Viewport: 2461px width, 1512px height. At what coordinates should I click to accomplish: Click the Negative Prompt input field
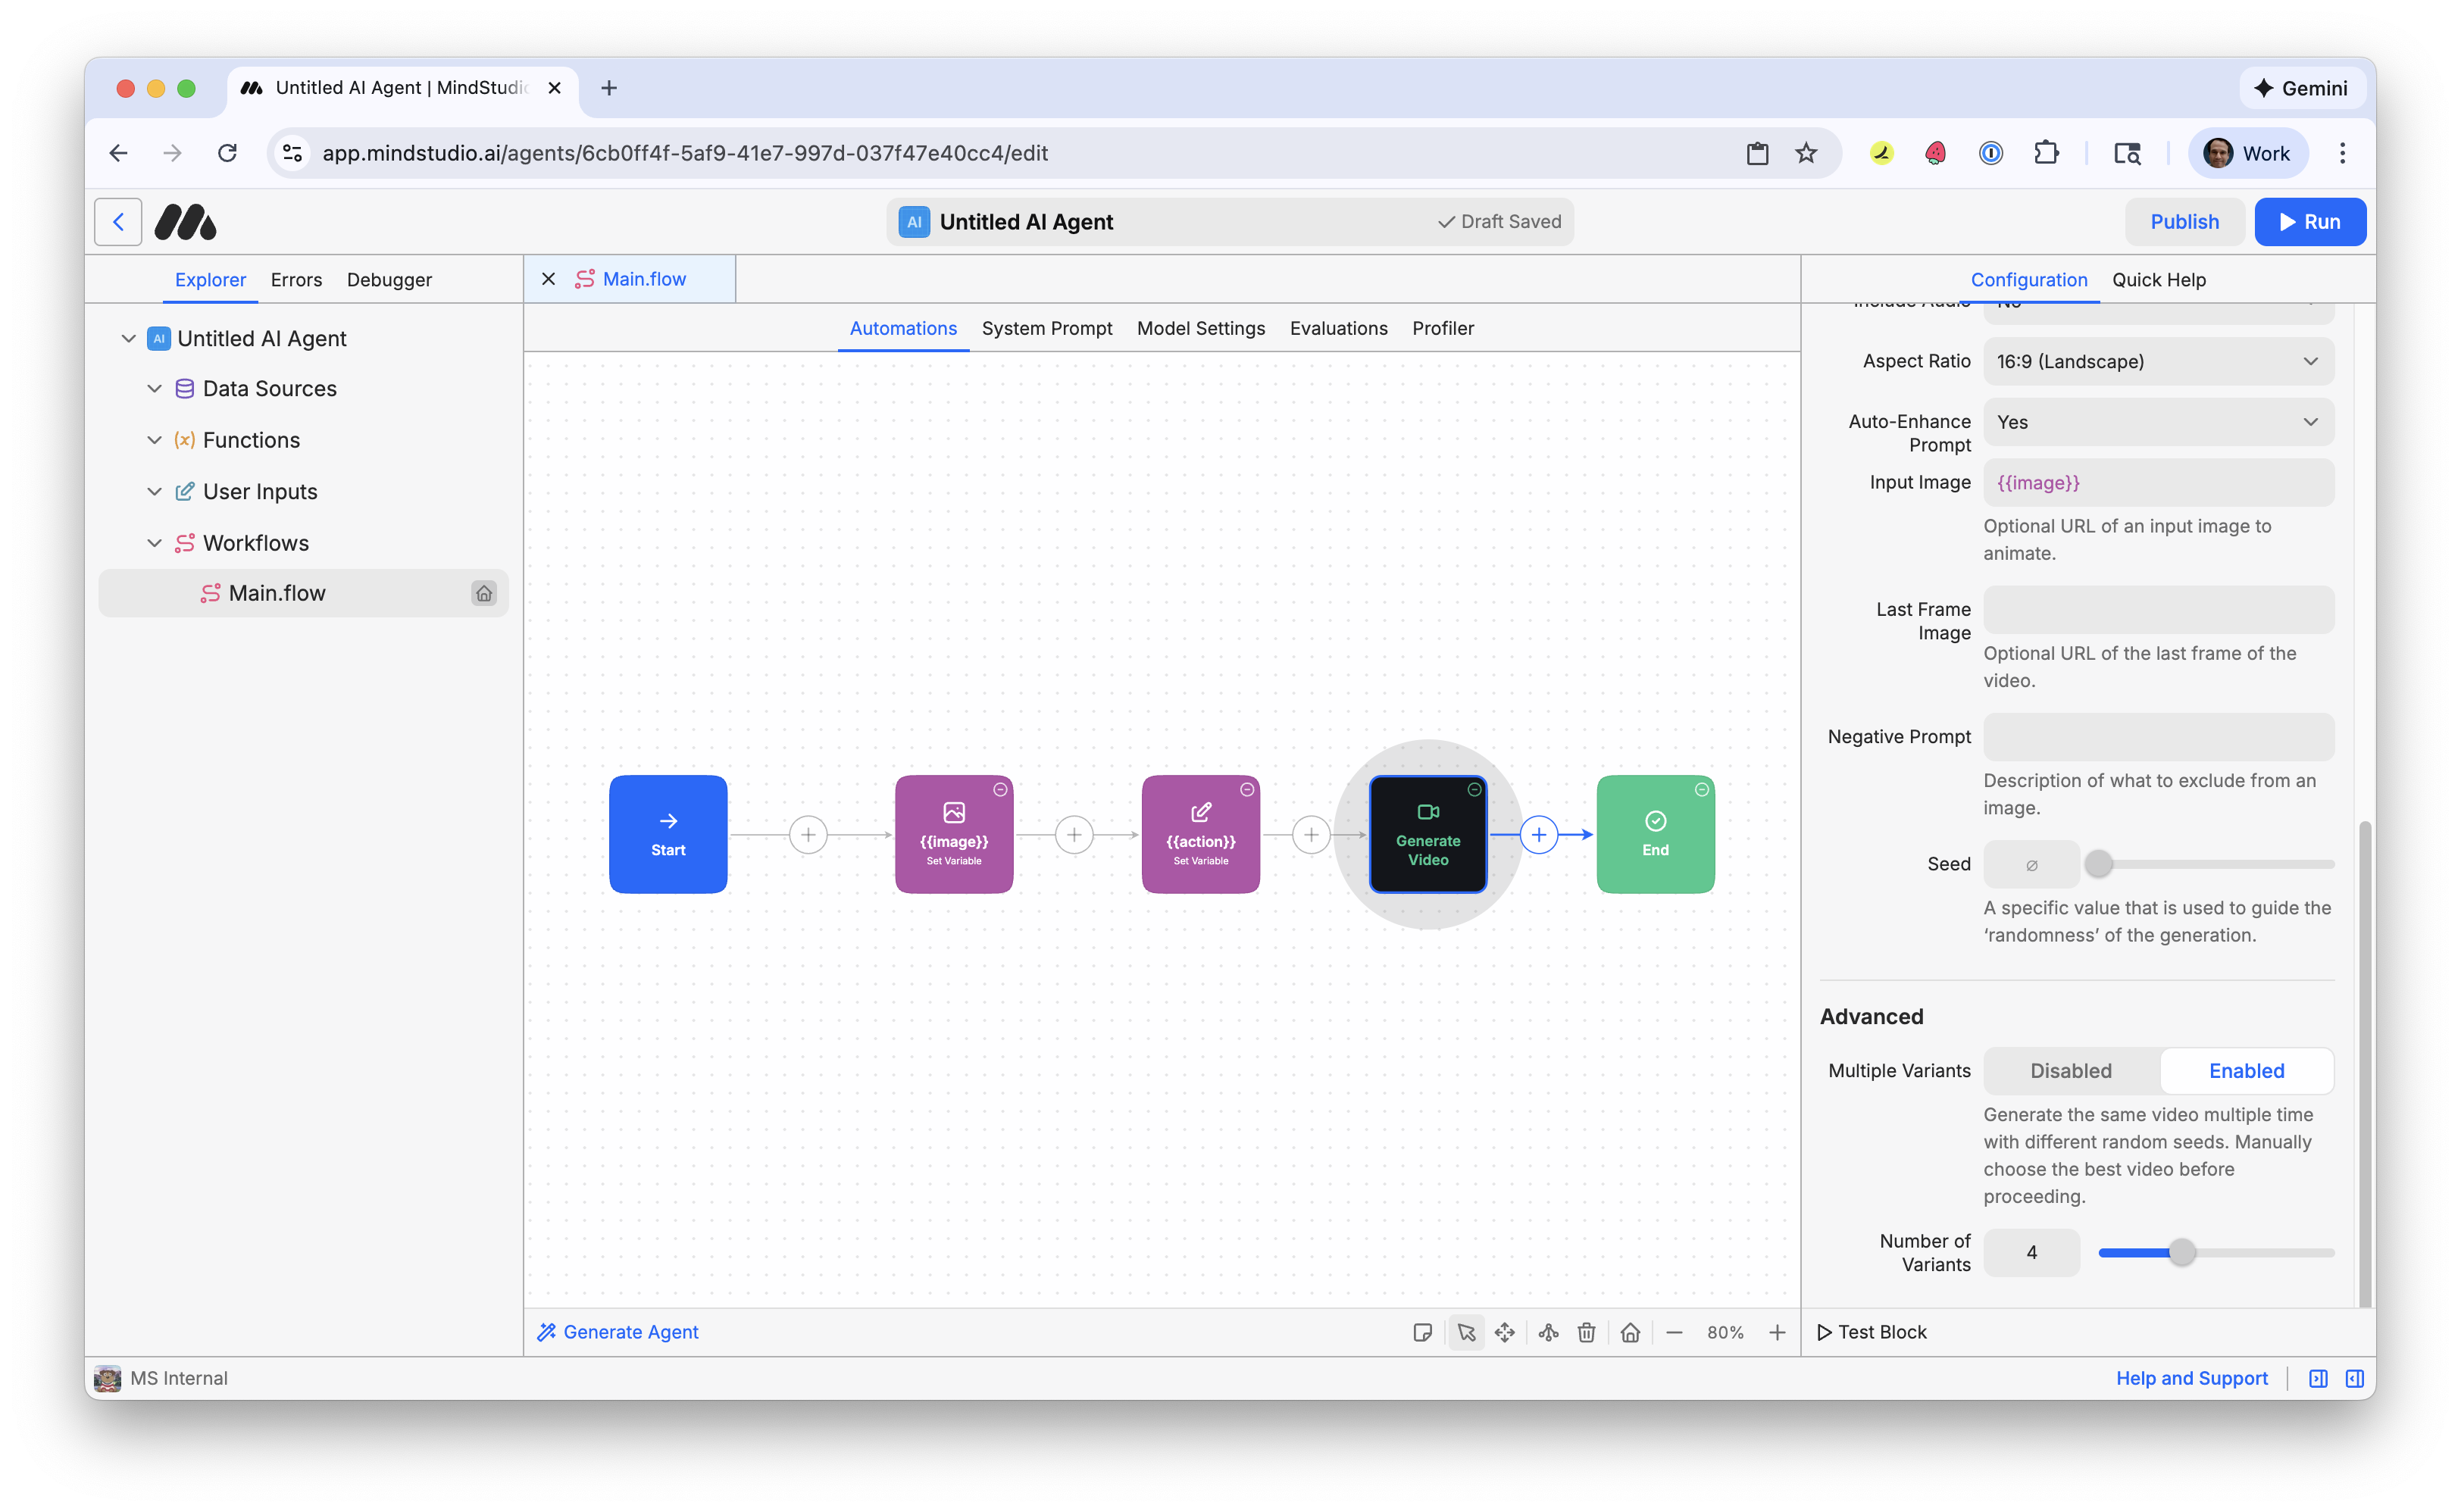tap(2159, 736)
